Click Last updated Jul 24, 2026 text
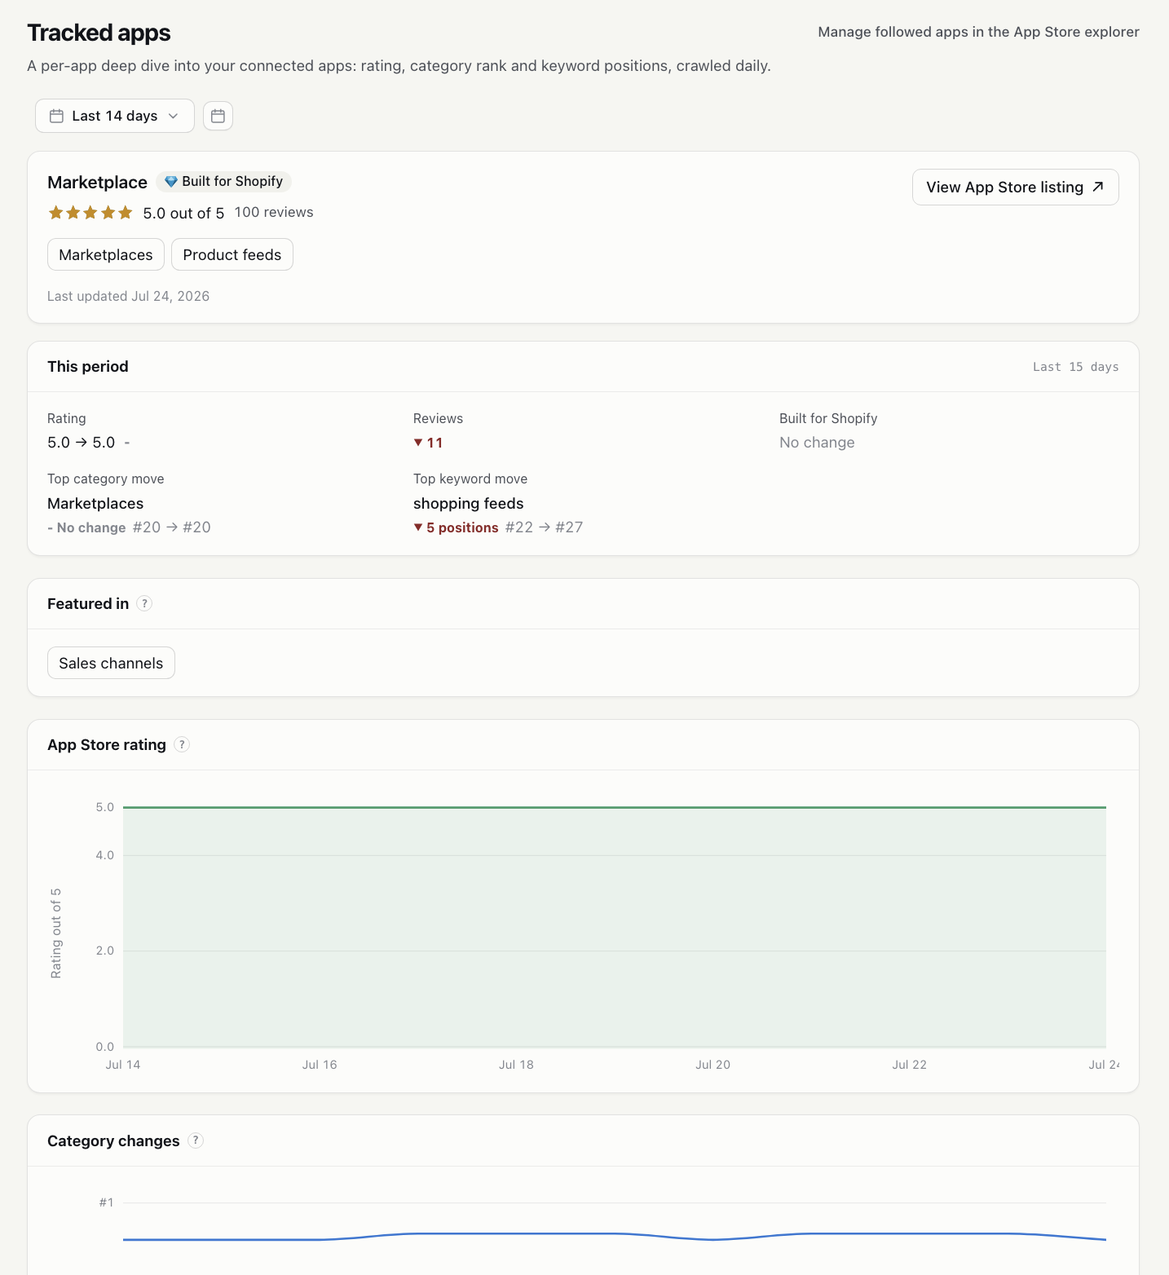 pos(128,296)
